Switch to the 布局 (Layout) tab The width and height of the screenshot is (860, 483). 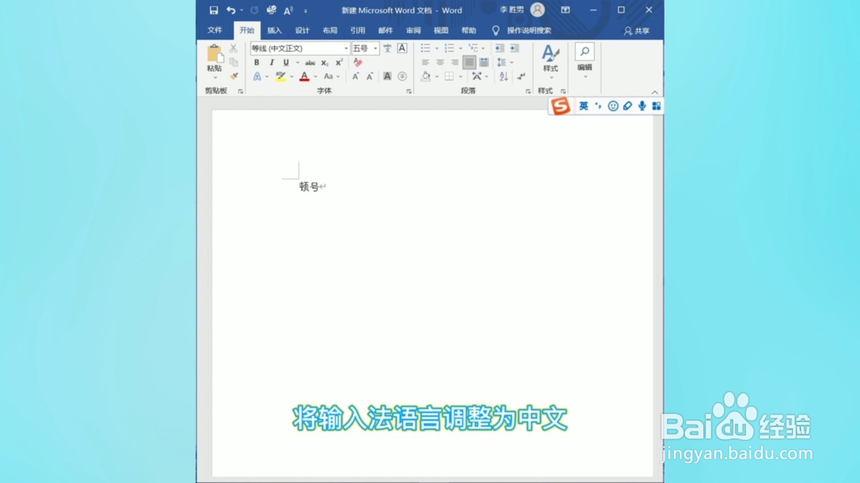point(330,30)
